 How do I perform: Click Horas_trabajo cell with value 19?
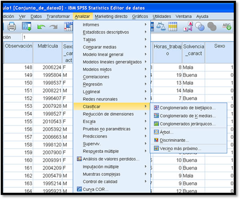coord(168,75)
